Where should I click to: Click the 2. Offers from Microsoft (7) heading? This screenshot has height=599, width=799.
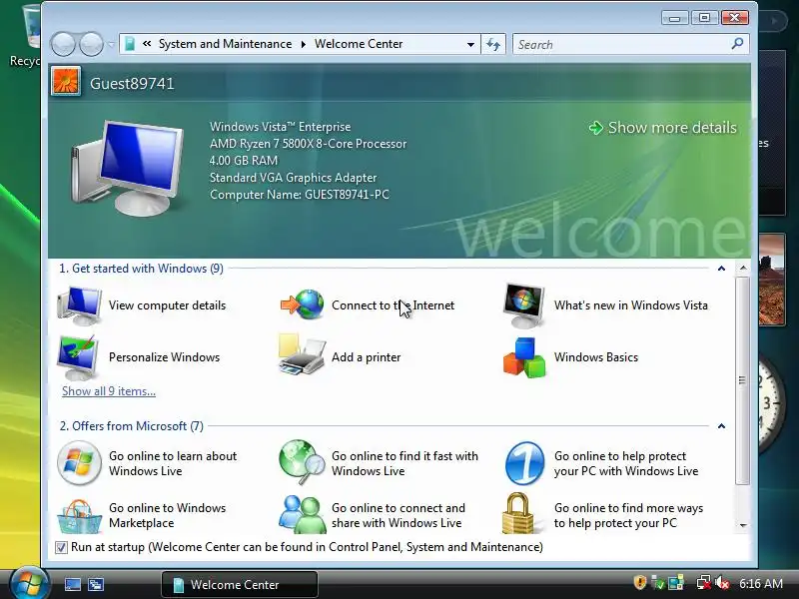(132, 426)
